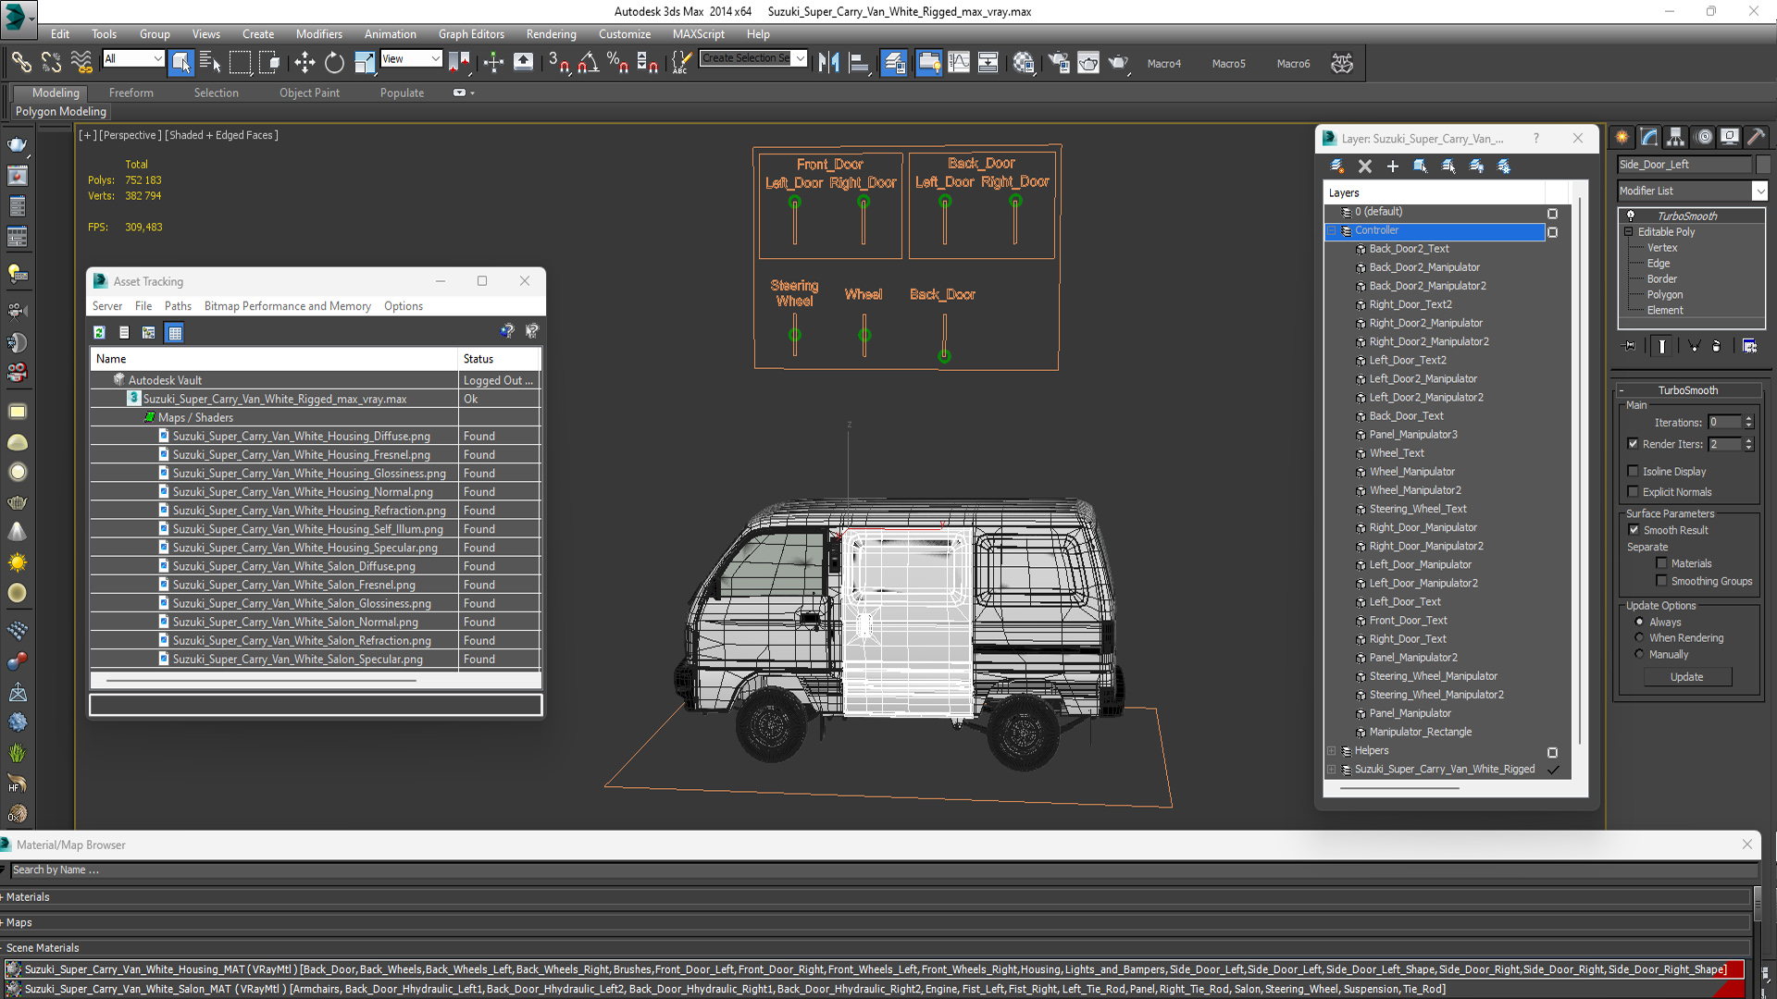This screenshot has width=1777, height=999.
Task: Click the Refresh icon in Asset Tracking
Action: (x=99, y=333)
